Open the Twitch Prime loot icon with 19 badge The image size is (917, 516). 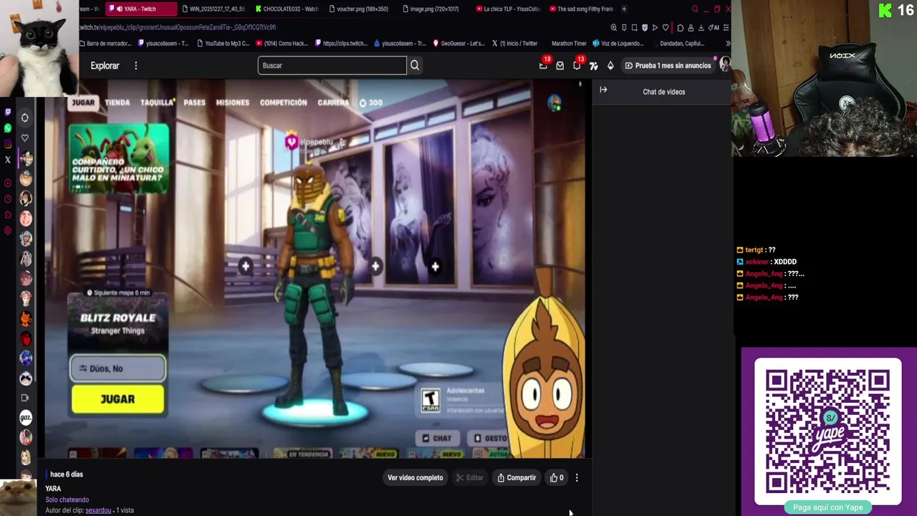[543, 65]
